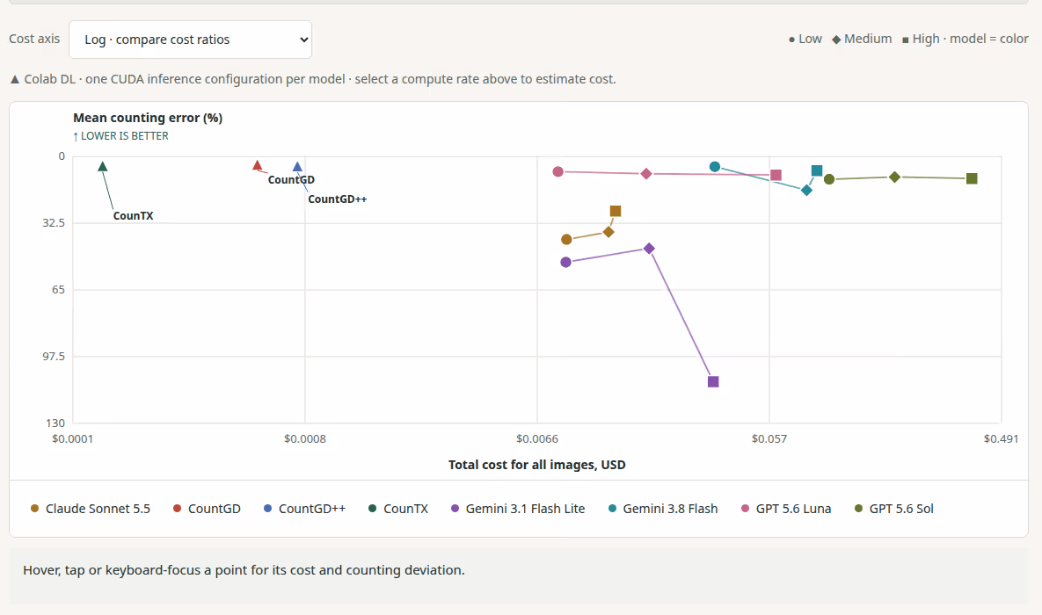The width and height of the screenshot is (1042, 615).
Task: Click the $0.491 x-axis tick label
Action: 1001,439
